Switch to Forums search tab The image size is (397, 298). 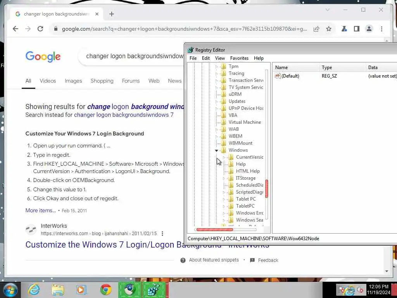(x=131, y=81)
